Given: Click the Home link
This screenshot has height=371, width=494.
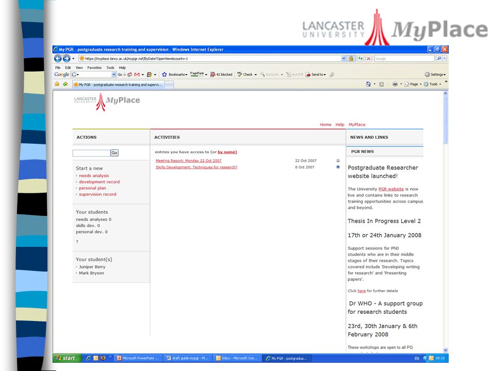Looking at the screenshot, I should coord(325,125).
